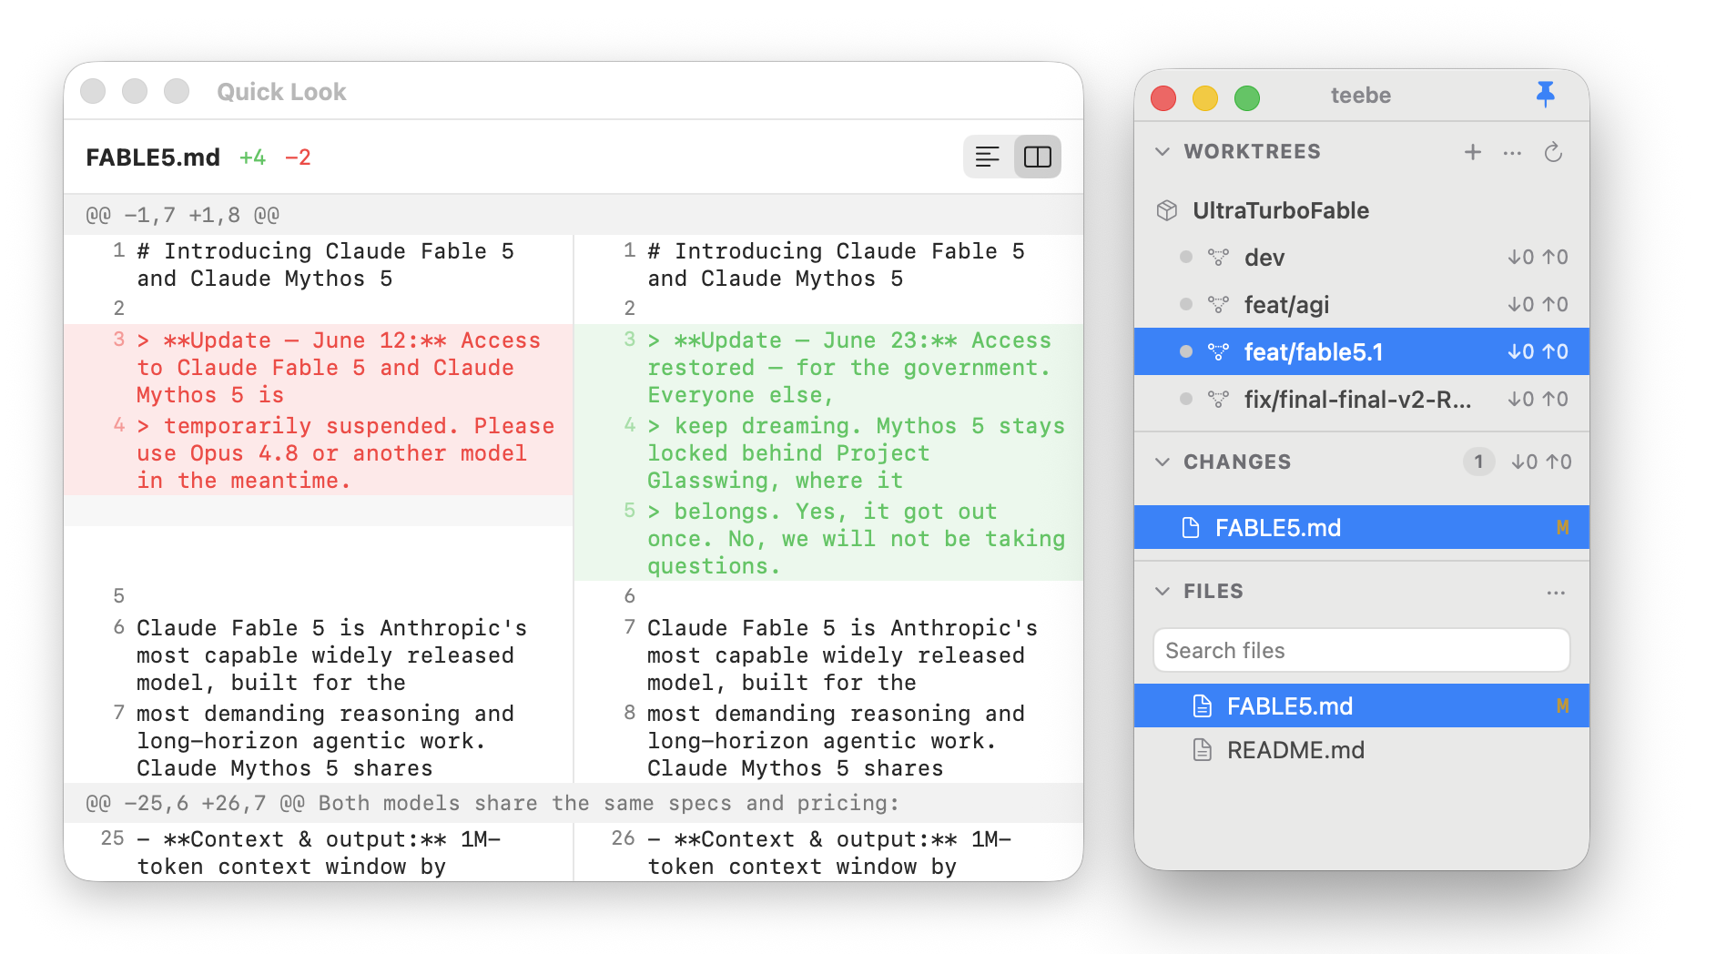Image resolution: width=1726 pixels, height=954 pixels.
Task: Click document icon of FABLE5.md in FILES
Action: tap(1203, 705)
